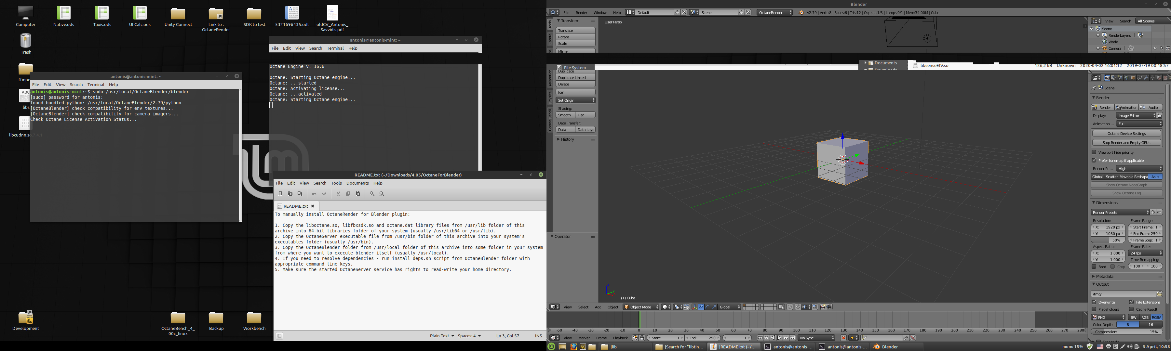The image size is (1171, 351).
Task: Enable the translate manipulator arrow icon
Action: click(x=701, y=307)
